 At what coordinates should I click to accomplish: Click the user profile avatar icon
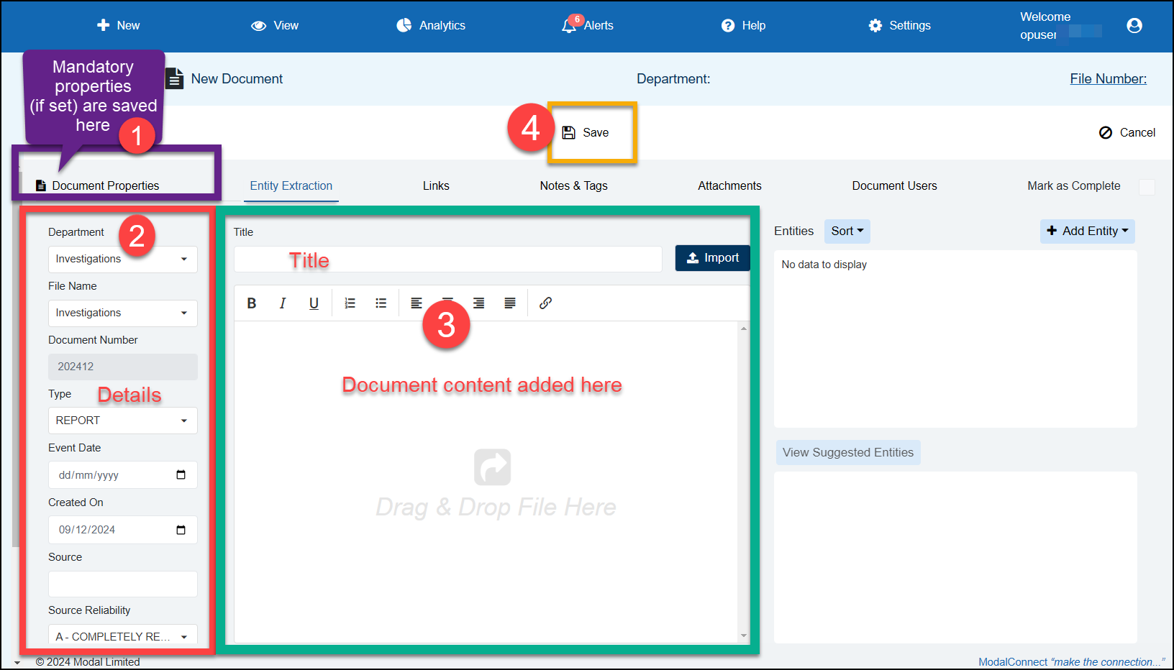pos(1134,26)
